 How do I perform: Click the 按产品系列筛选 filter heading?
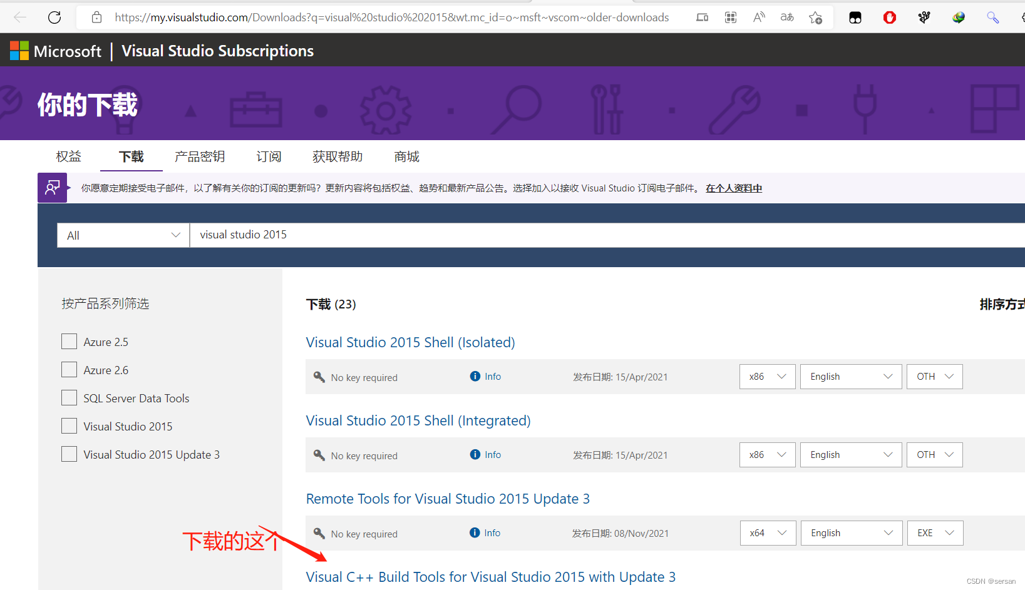tap(105, 303)
